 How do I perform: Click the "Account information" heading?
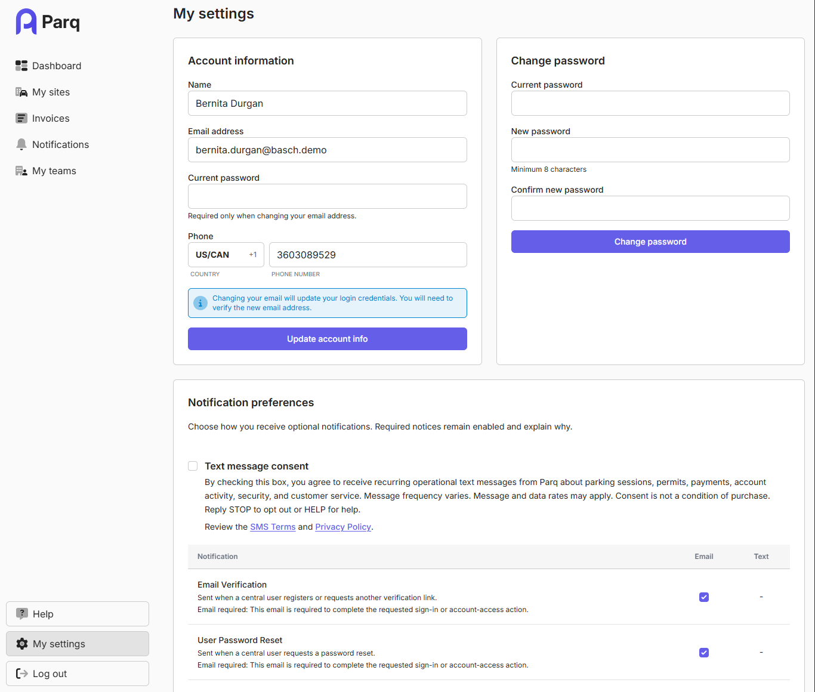pos(241,61)
